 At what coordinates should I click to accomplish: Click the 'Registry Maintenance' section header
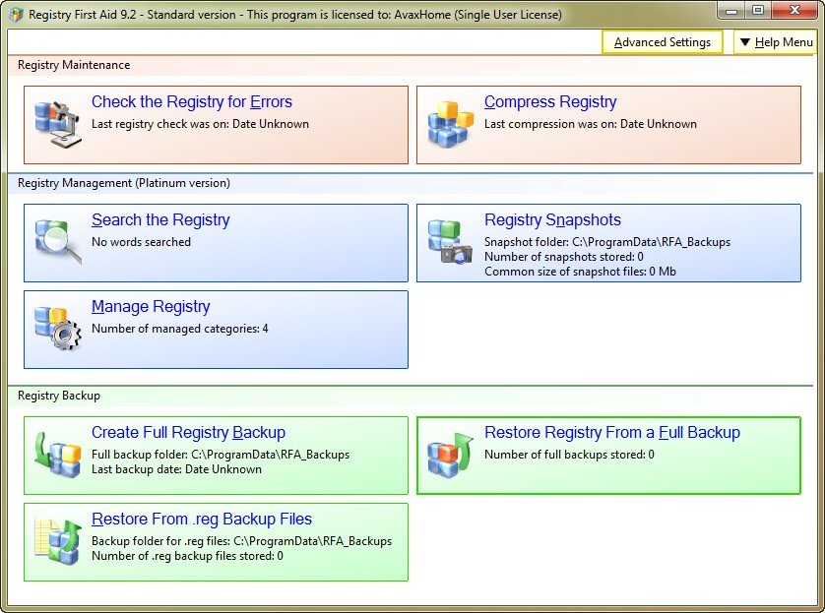[74, 65]
